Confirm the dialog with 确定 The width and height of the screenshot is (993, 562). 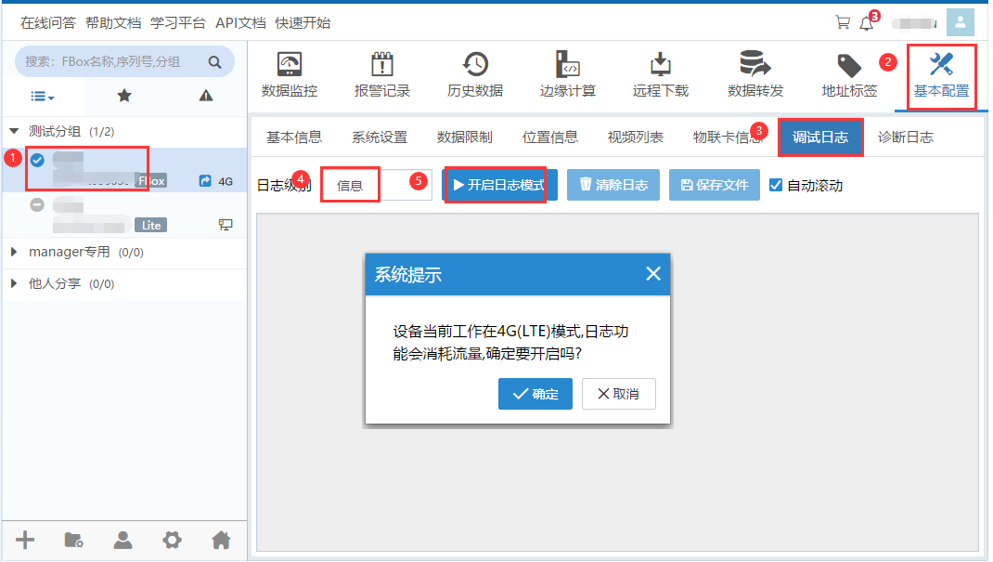[x=535, y=394]
